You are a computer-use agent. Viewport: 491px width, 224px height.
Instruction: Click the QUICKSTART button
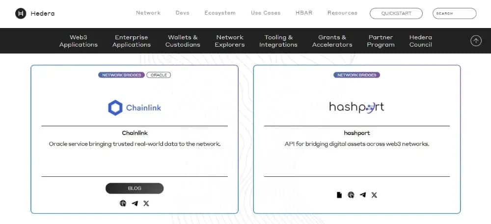click(x=396, y=13)
